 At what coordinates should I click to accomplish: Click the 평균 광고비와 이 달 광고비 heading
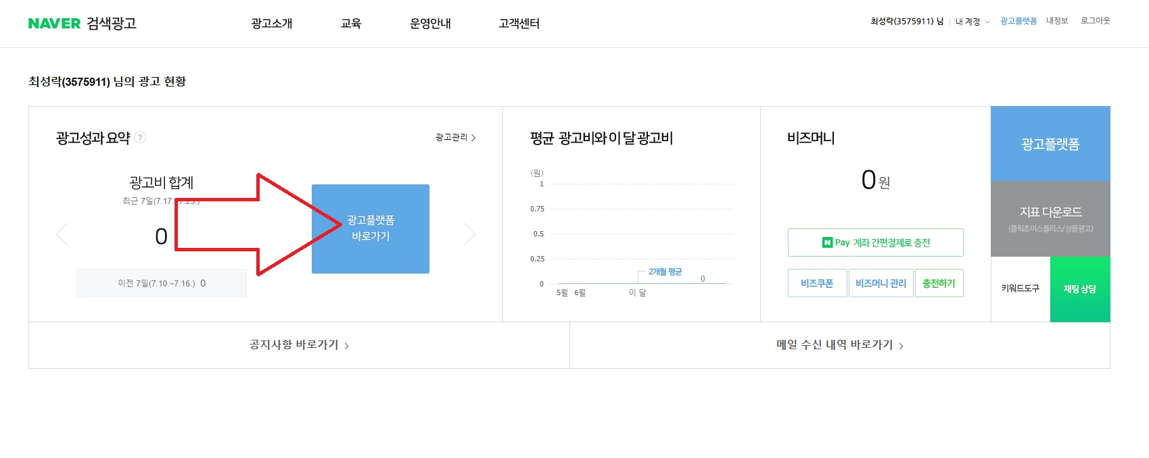click(601, 138)
